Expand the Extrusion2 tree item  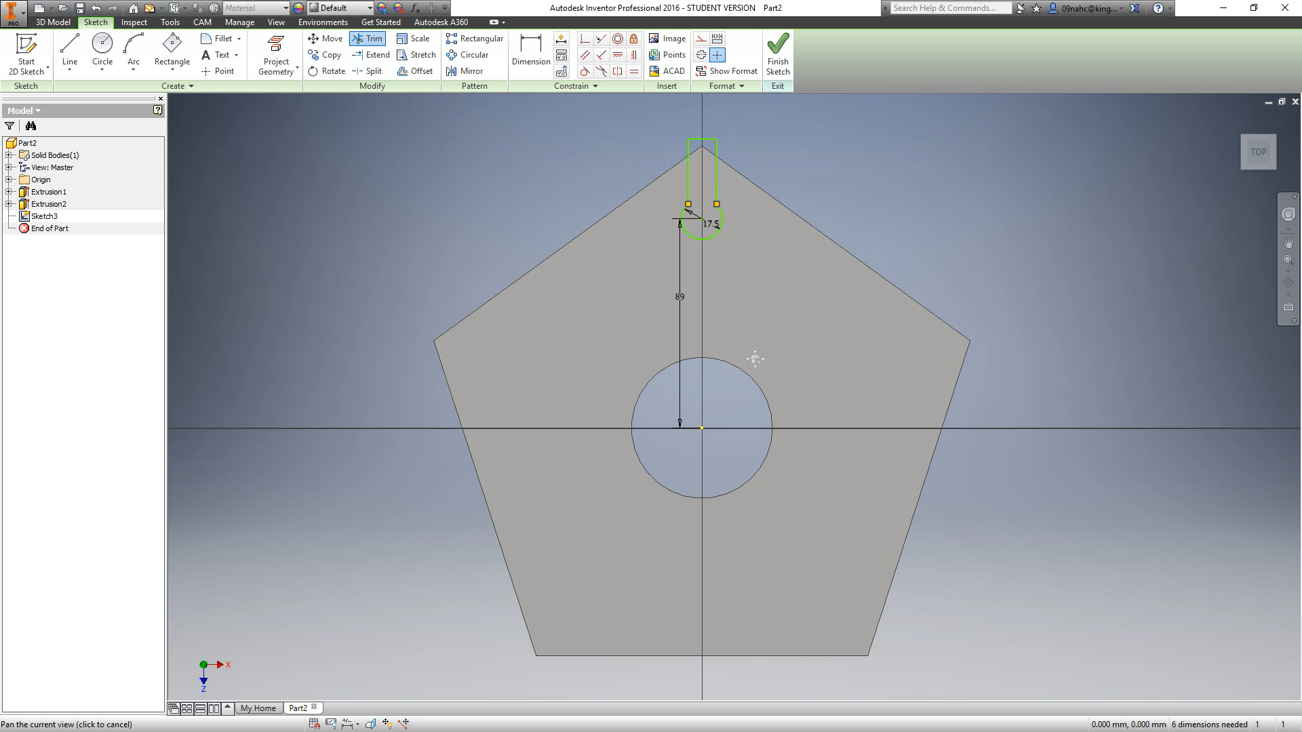point(8,204)
